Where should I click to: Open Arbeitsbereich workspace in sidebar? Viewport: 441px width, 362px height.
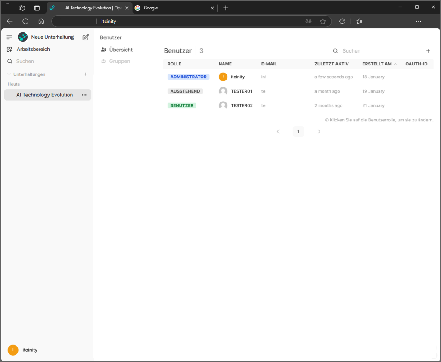click(x=33, y=50)
